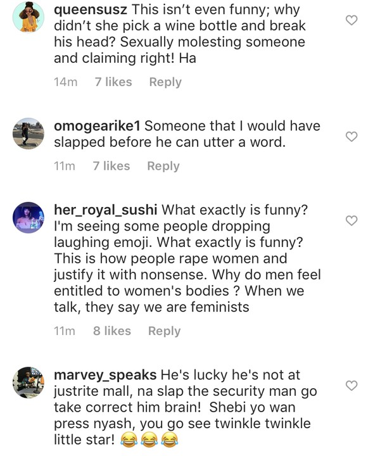380x456 pixels.
Task: Click the 11m timestamp under her_royal_sushi's comment
Action: (x=65, y=331)
